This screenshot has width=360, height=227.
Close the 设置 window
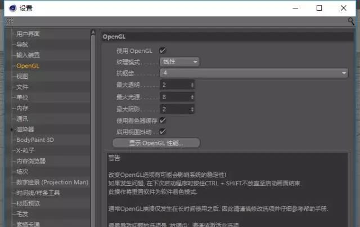pyautogui.click(x=344, y=8)
